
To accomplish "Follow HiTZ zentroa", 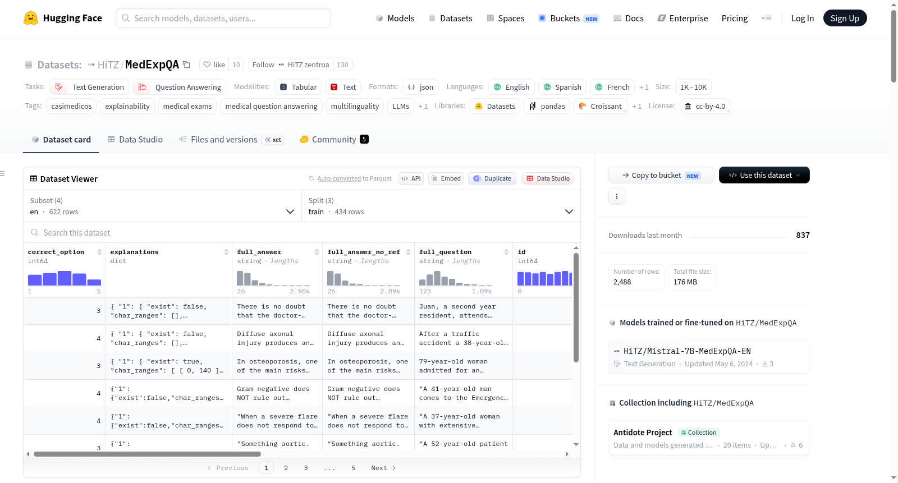I will [x=291, y=65].
